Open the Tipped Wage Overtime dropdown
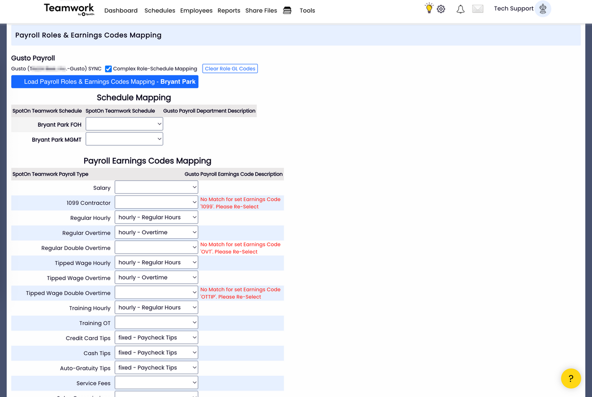Viewport: 592px width, 397px height. tap(156, 278)
